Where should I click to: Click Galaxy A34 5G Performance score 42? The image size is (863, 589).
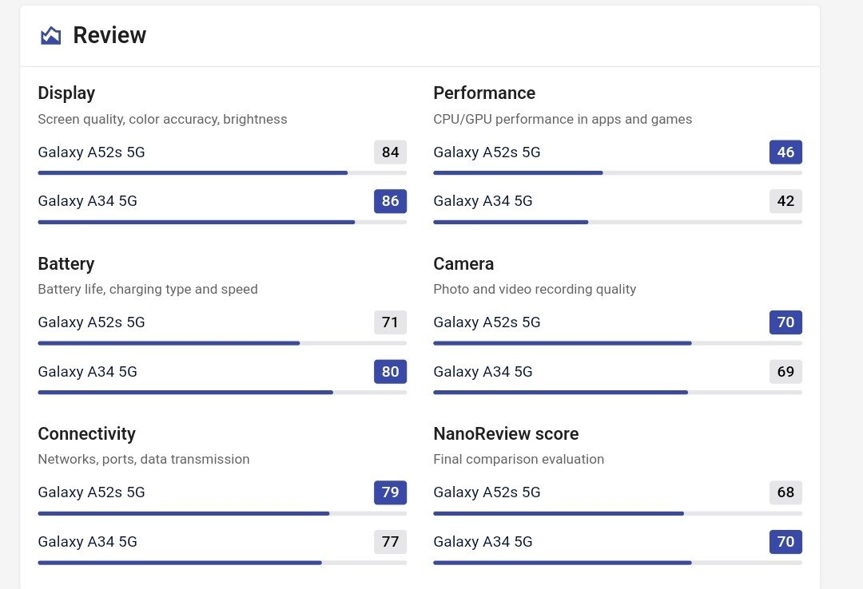(785, 201)
